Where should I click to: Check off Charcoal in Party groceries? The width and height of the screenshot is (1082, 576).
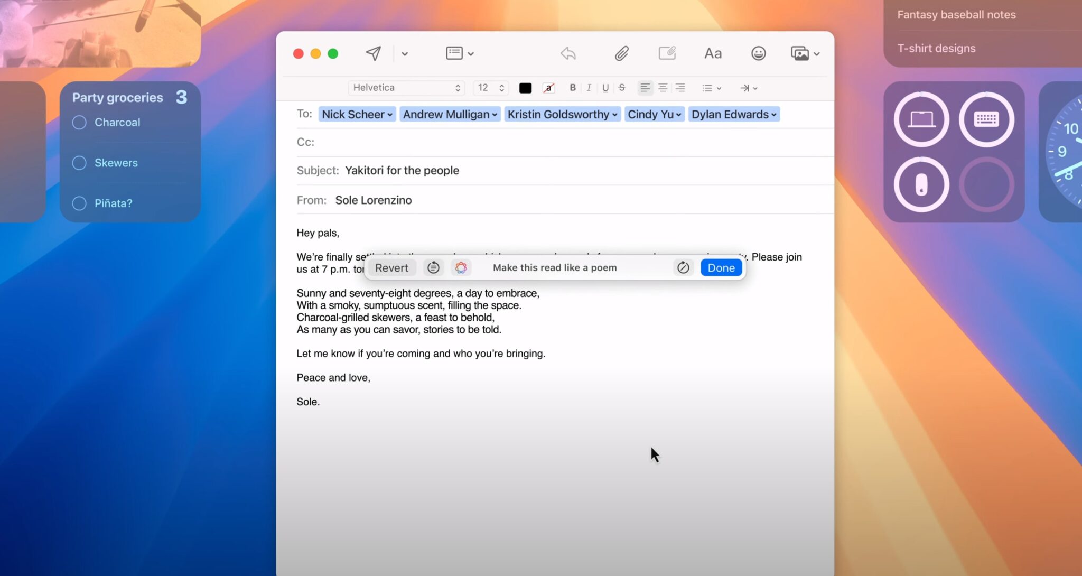79,123
